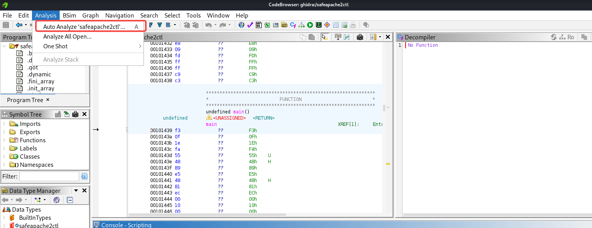
Task: Click the Redo toolbar icon
Action: 223,25
